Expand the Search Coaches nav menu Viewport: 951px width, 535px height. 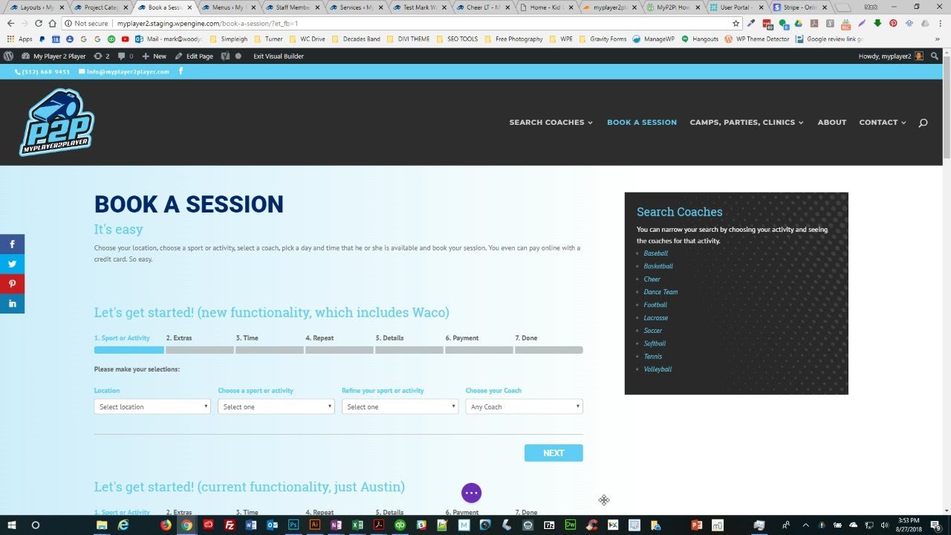[551, 123]
